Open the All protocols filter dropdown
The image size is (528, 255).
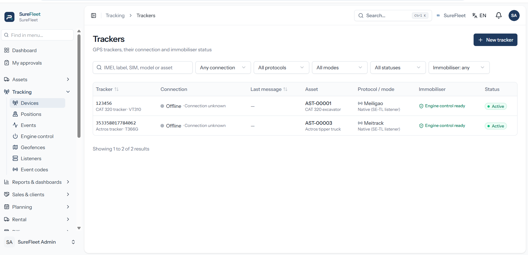point(281,68)
